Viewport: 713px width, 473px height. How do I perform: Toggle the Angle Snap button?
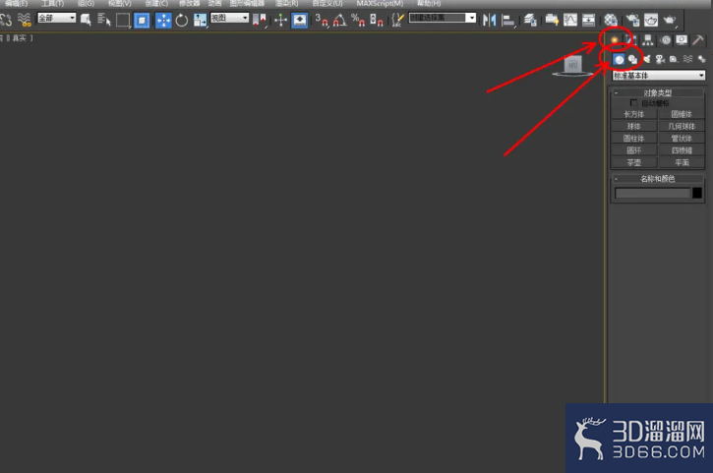click(339, 20)
